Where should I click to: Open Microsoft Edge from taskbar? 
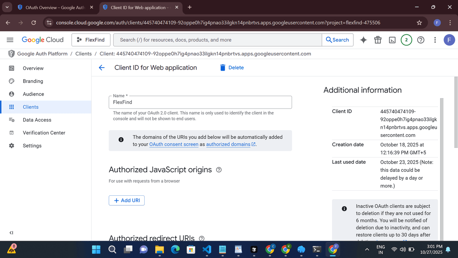click(175, 249)
